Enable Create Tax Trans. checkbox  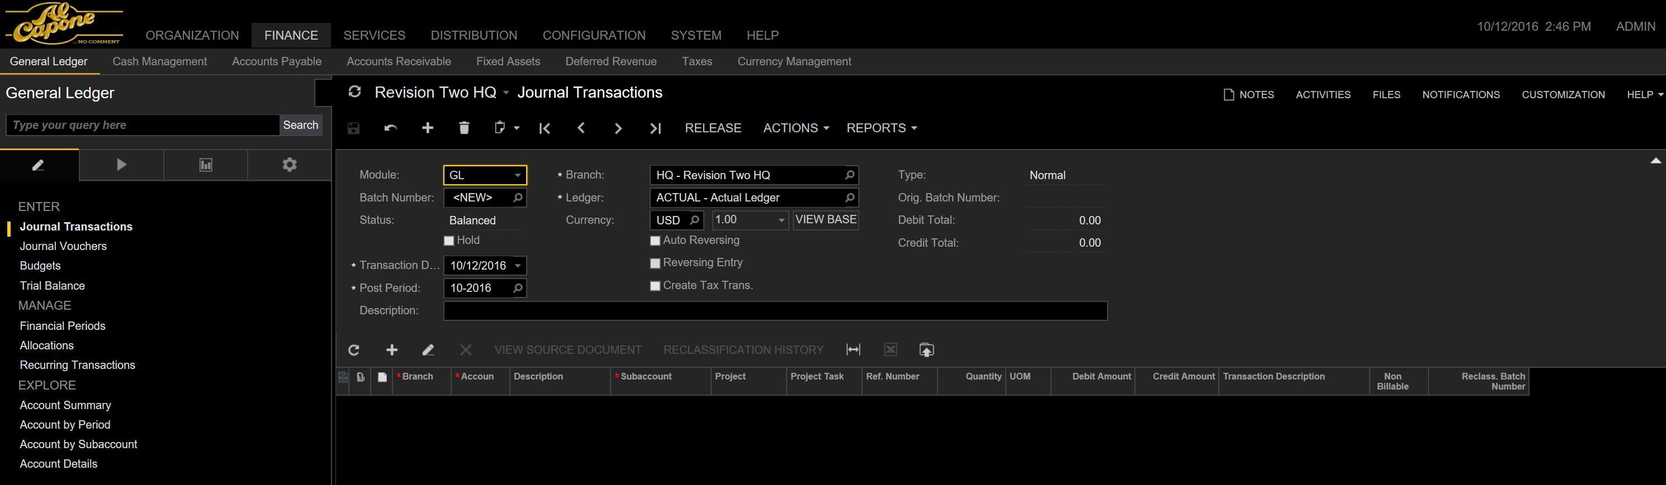click(655, 286)
